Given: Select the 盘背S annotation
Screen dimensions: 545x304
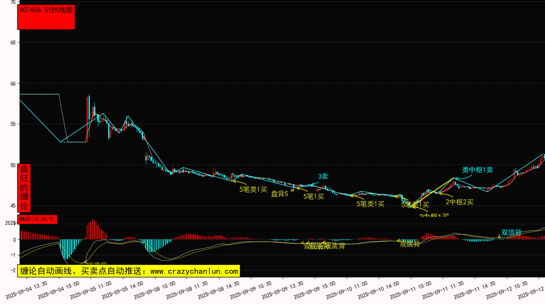Looking at the screenshot, I should (x=280, y=194).
